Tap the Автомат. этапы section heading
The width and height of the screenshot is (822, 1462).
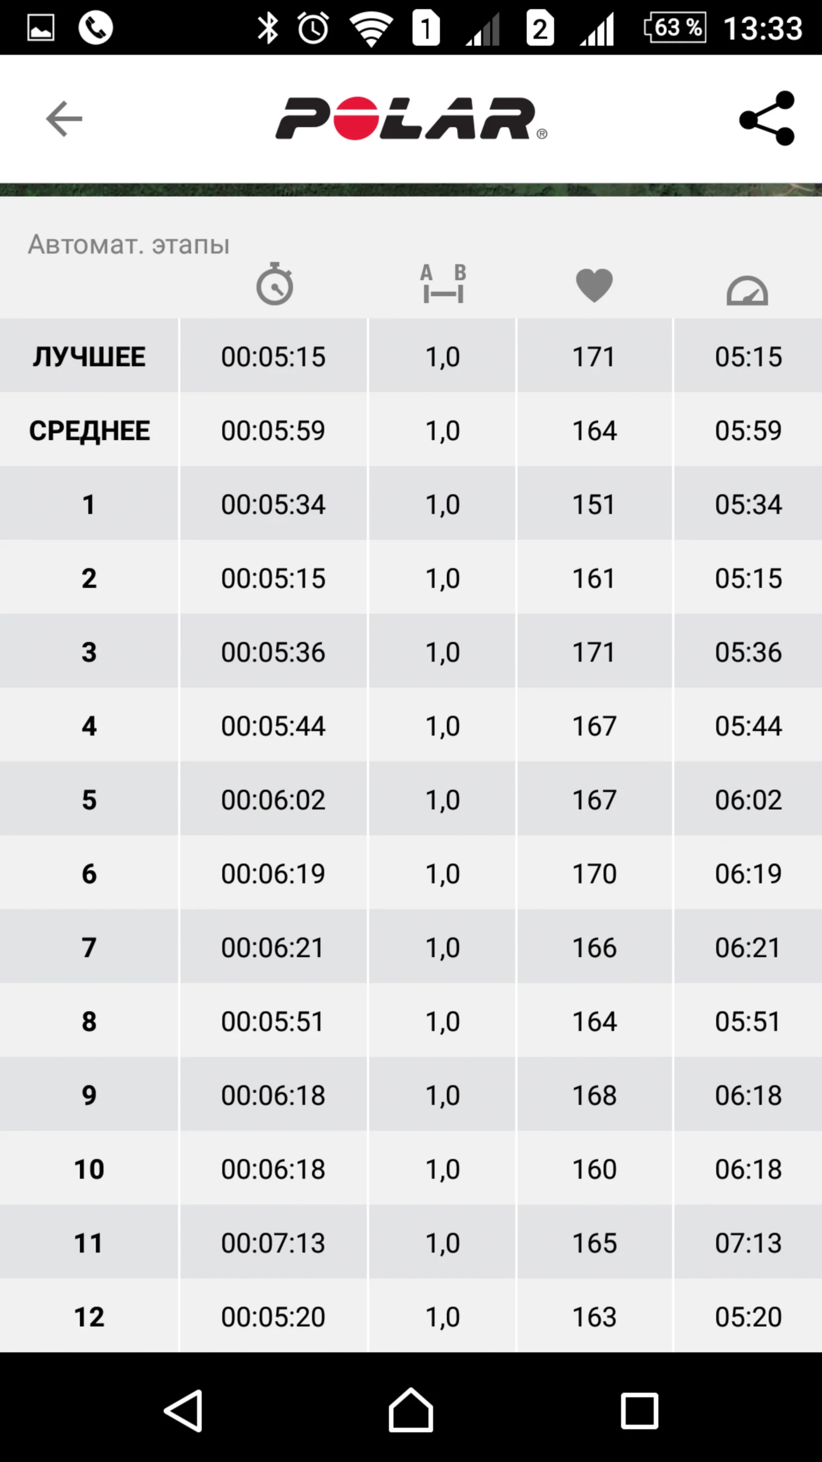(x=129, y=245)
